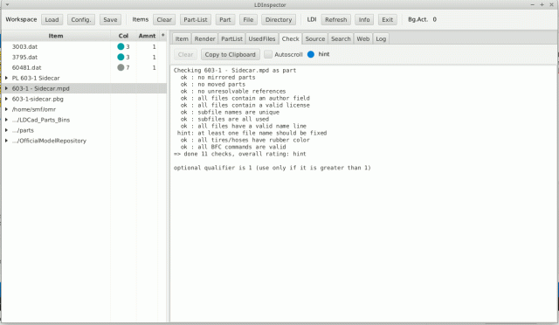Select the 60481.dat row
Screen dimensions: 559x325
(x=85, y=67)
